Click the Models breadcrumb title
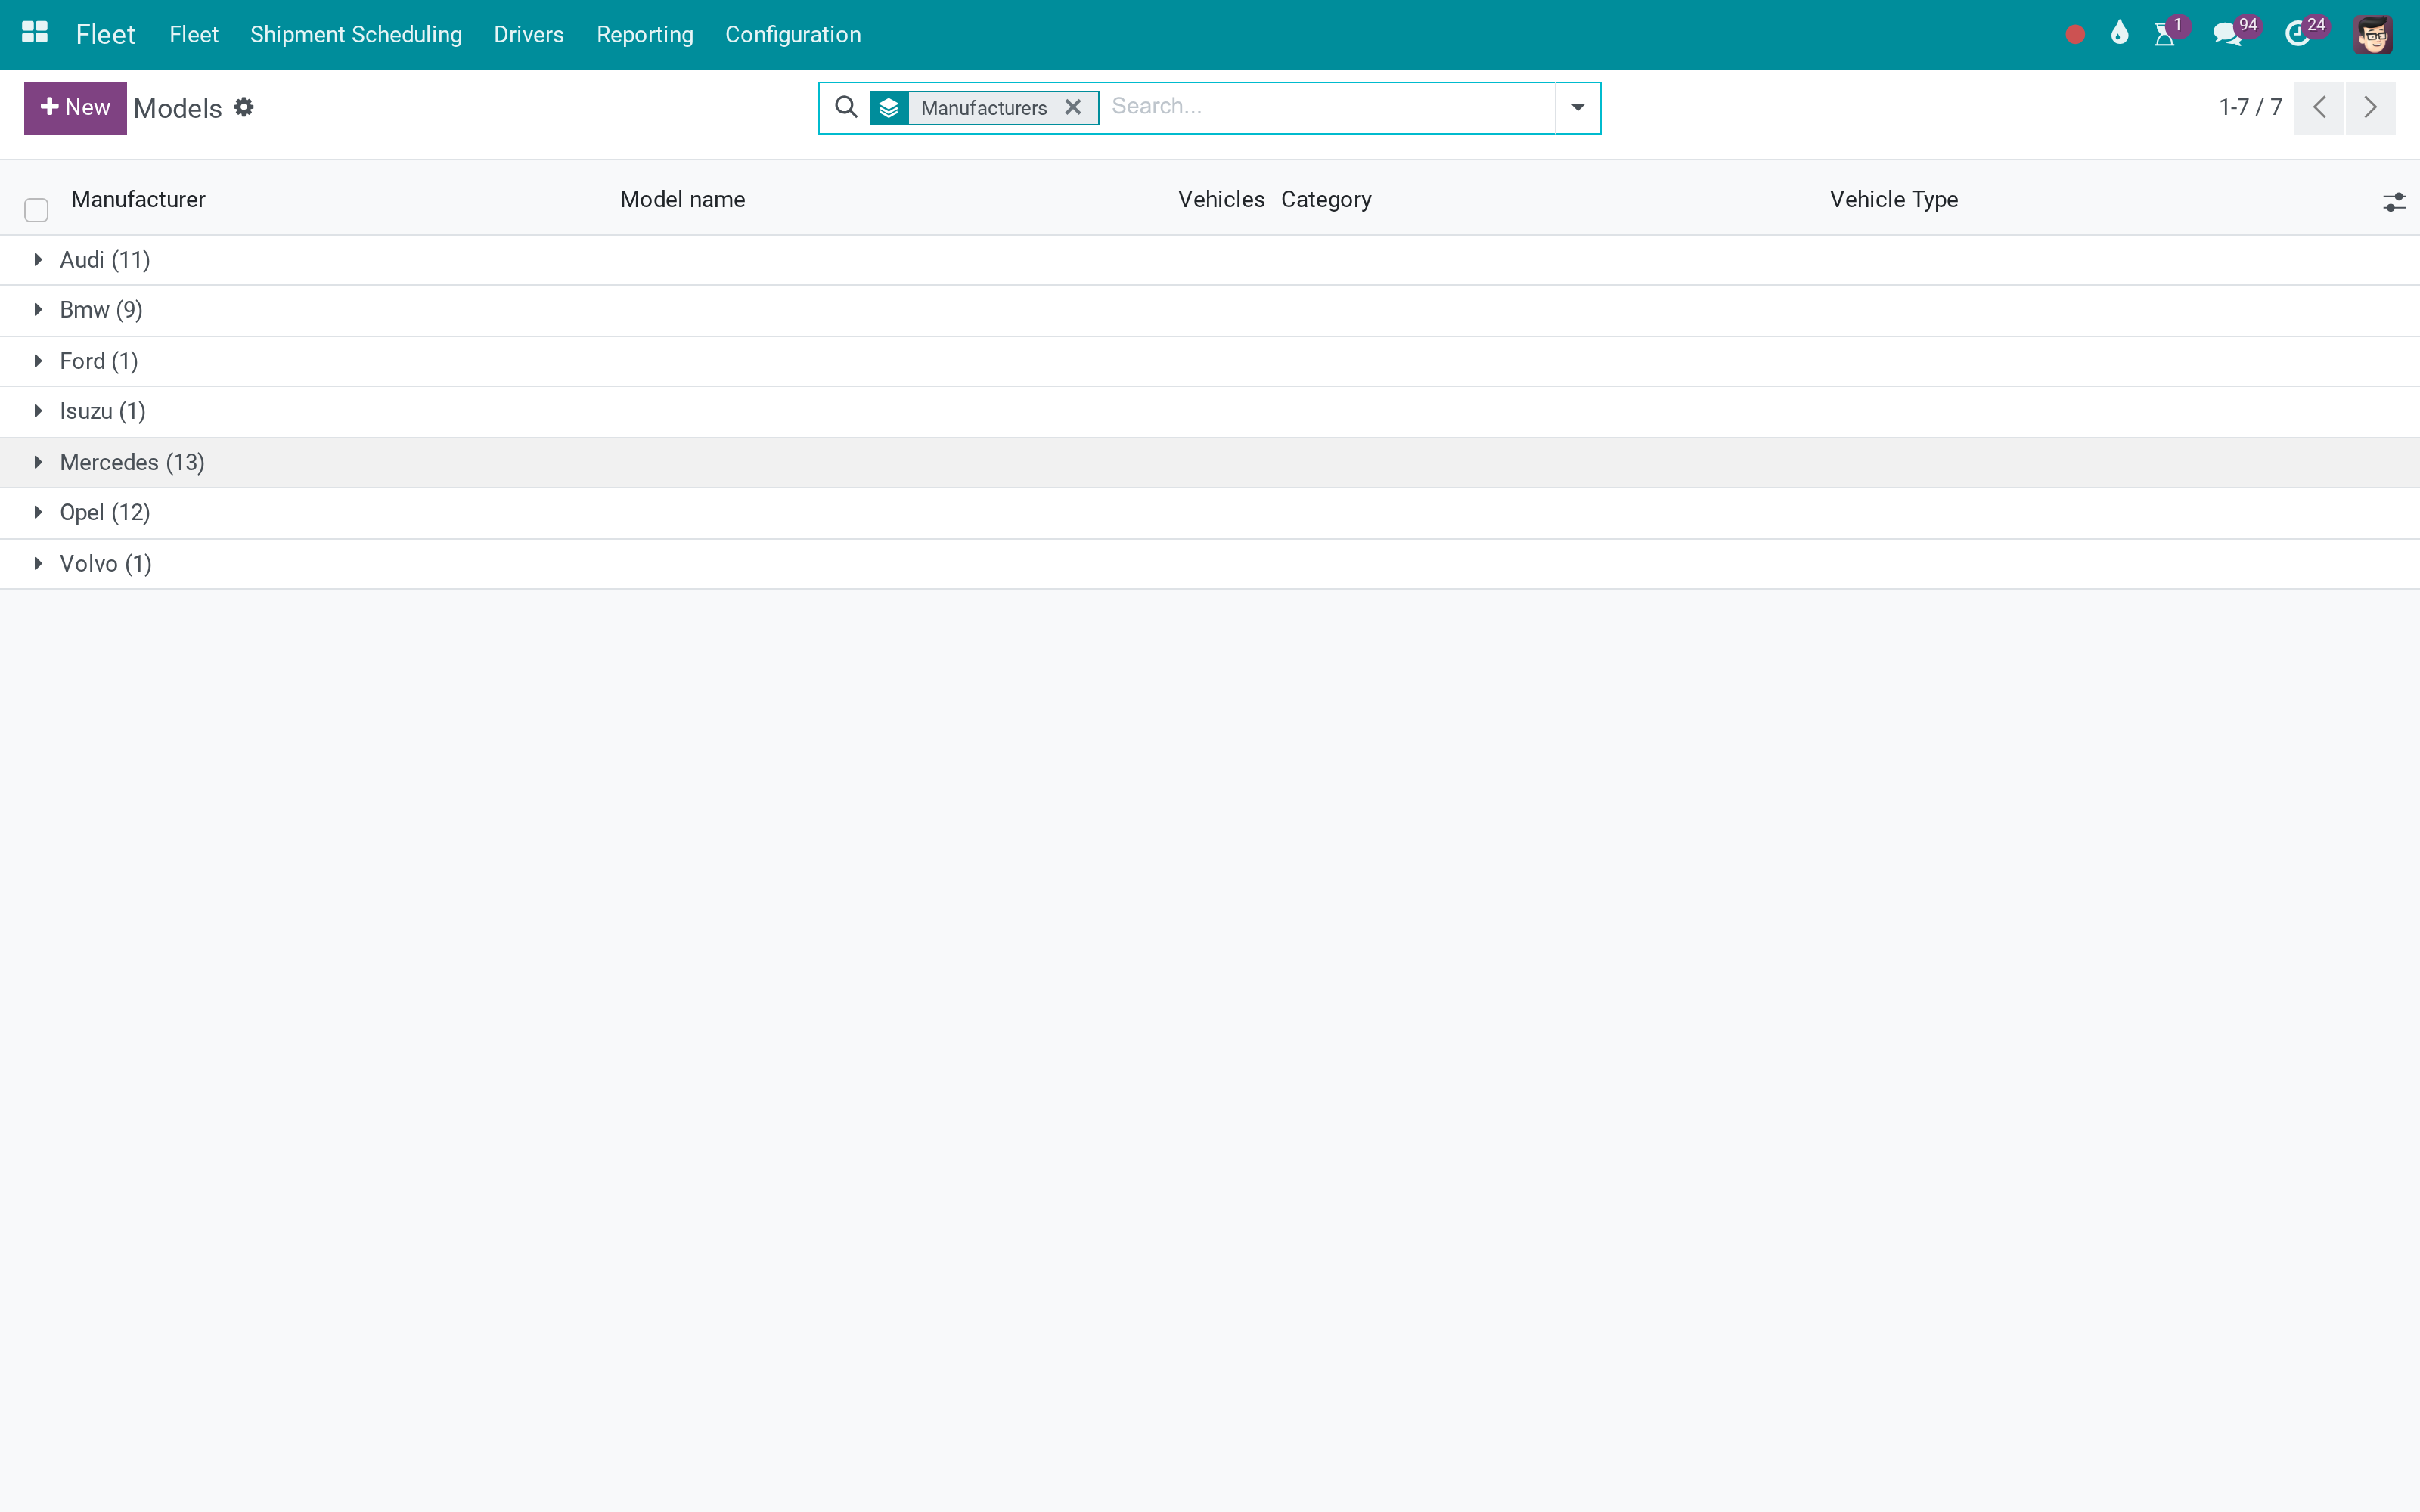 pos(178,108)
